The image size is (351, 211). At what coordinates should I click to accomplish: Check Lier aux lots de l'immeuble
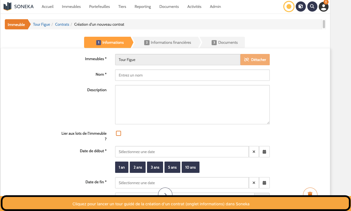point(119,133)
